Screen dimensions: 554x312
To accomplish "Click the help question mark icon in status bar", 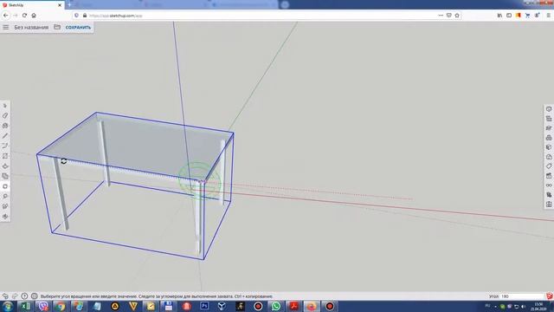I will click(x=24, y=296).
